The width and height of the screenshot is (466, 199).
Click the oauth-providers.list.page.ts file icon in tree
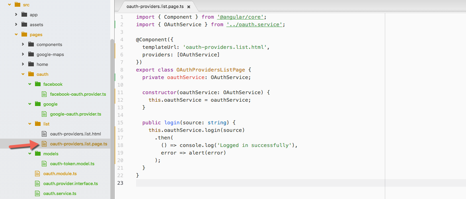click(x=44, y=144)
